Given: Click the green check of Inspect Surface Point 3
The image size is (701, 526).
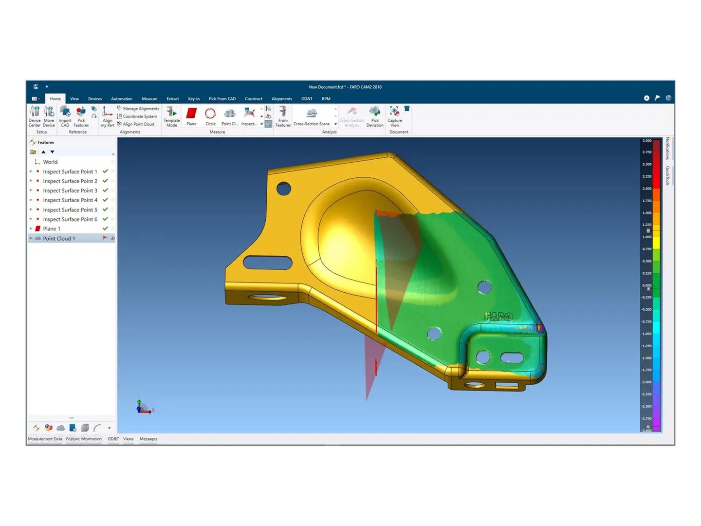Looking at the screenshot, I should 105,190.
